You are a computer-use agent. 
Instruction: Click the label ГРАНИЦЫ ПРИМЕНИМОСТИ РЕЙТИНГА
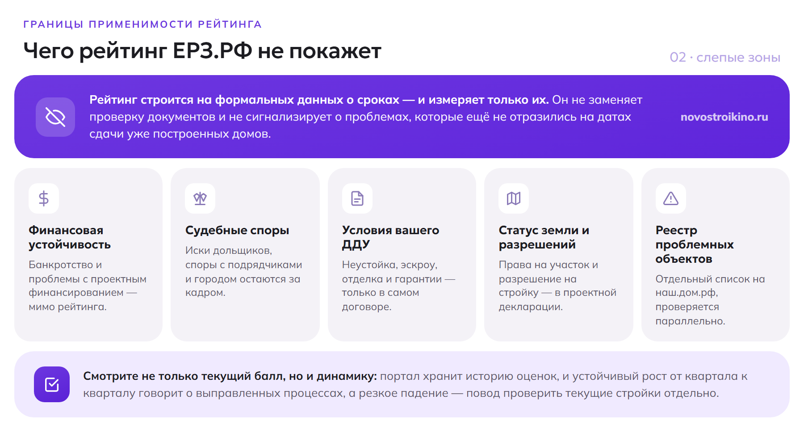pos(142,24)
